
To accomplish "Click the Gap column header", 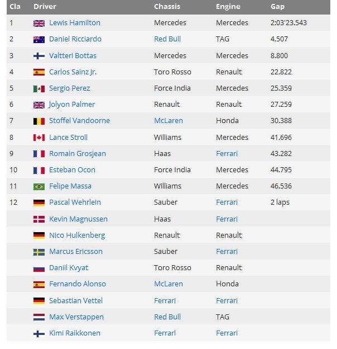I will click(277, 7).
